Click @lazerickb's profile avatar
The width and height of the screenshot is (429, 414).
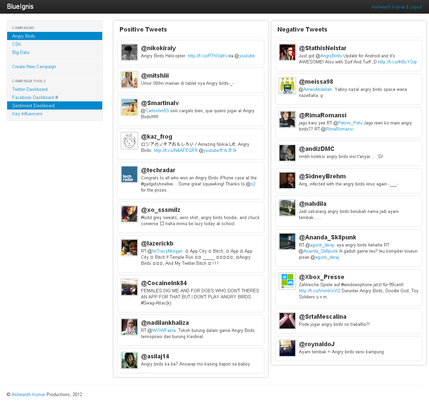click(x=129, y=248)
